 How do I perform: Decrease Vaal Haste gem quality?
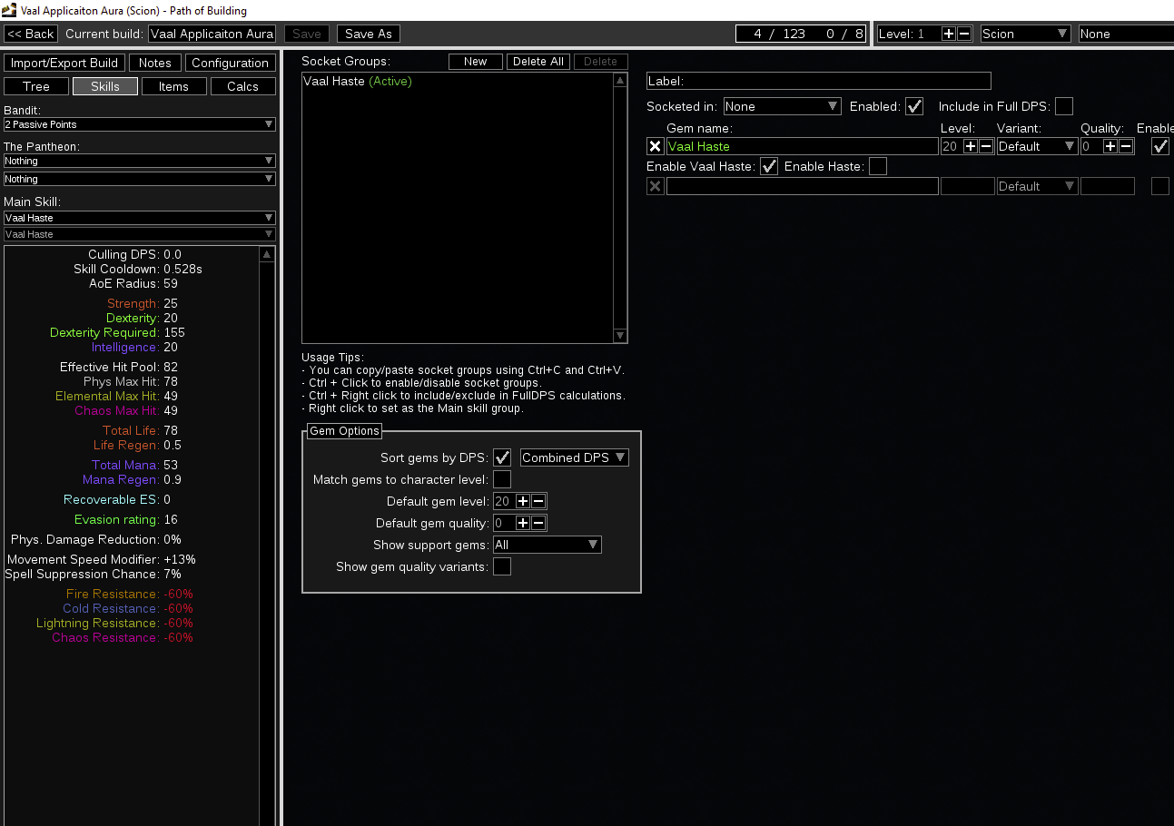point(1126,146)
